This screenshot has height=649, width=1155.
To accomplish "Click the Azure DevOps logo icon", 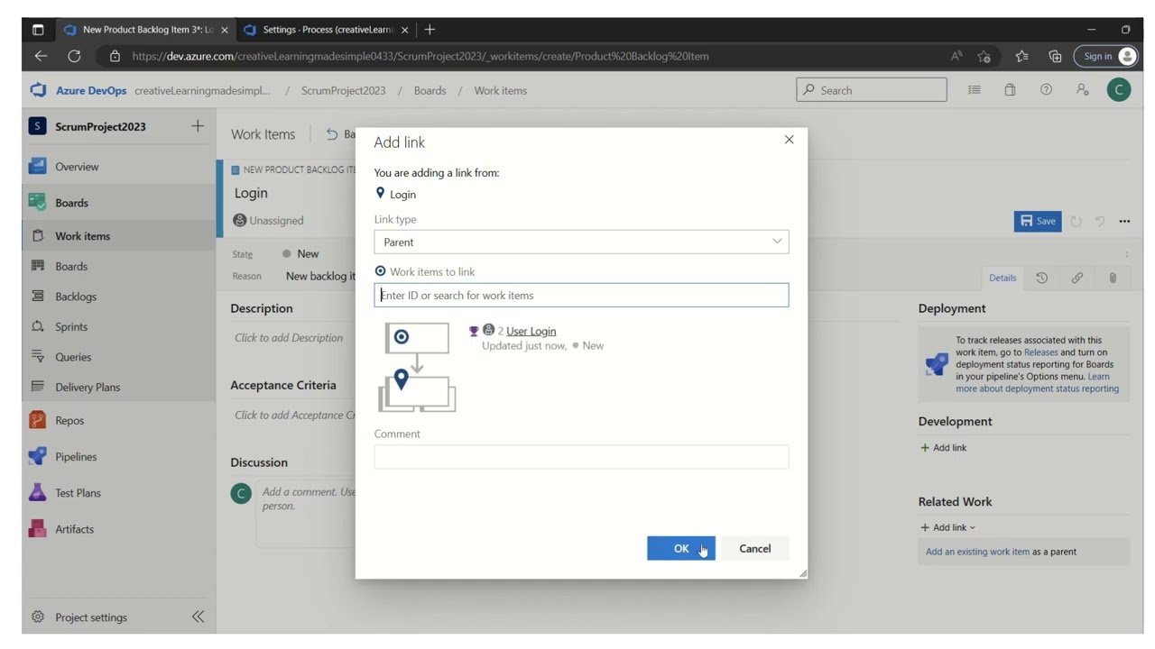I will pos(37,90).
